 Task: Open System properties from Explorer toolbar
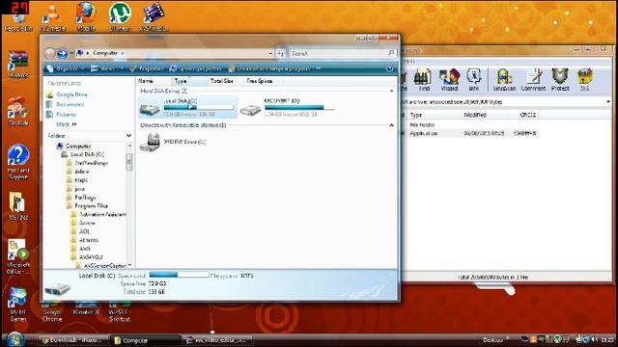click(x=196, y=68)
